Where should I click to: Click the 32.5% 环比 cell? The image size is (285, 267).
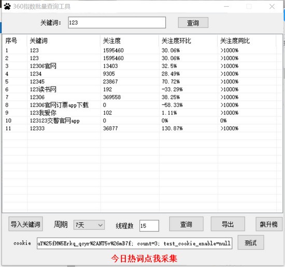click(169, 66)
